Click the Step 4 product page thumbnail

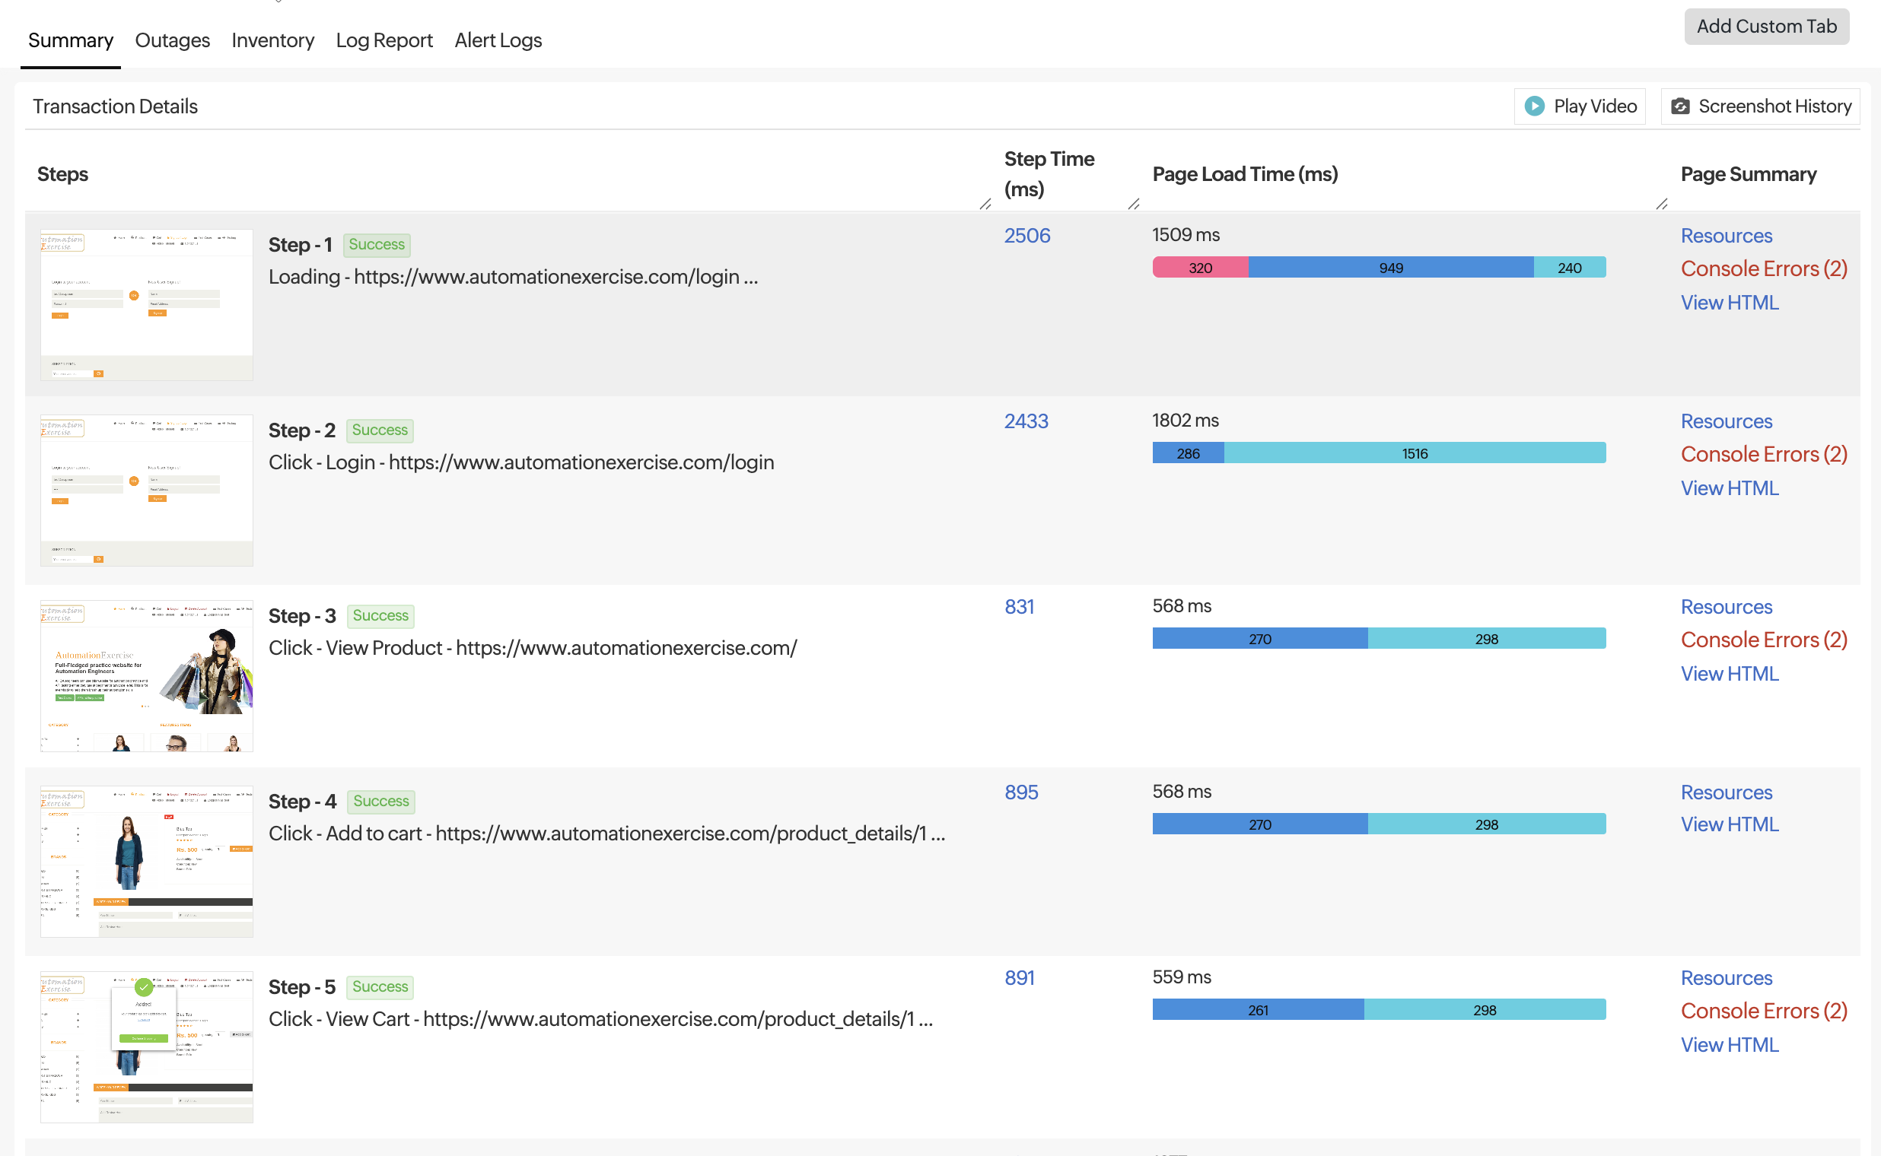pos(145,861)
